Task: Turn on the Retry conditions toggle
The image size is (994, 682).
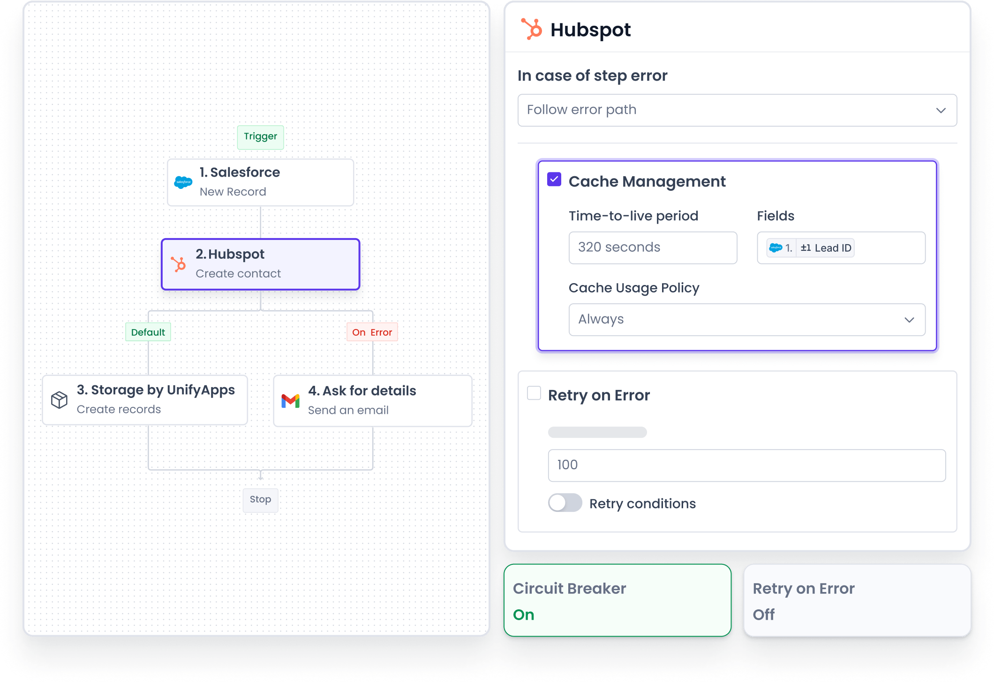Action: click(x=565, y=503)
